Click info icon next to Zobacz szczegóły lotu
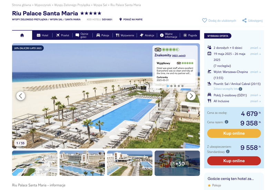The image size is (276, 190). pos(240,89)
